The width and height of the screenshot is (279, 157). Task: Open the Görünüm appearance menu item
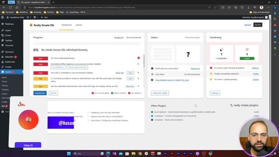coord(9,52)
